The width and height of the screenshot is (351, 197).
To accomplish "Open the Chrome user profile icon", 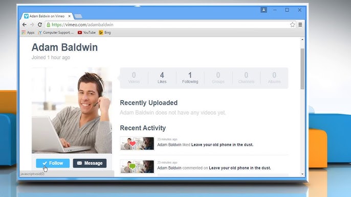I will (x=264, y=10).
